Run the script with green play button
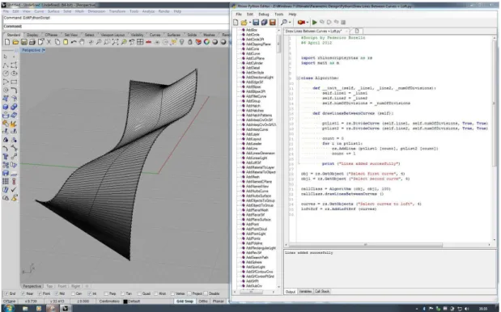Image resolution: width=501 pixels, height=312 pixels. click(314, 23)
